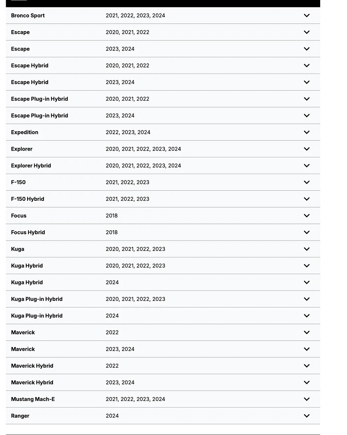Click the chevron on the Bronco Sport row
Viewport: 347px width, 435px height.
(306, 15)
